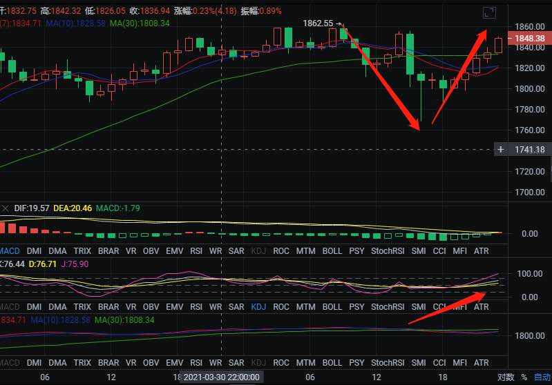
Task: Click the 2021-03-30 22:00:00 crosshair time label
Action: [222, 377]
